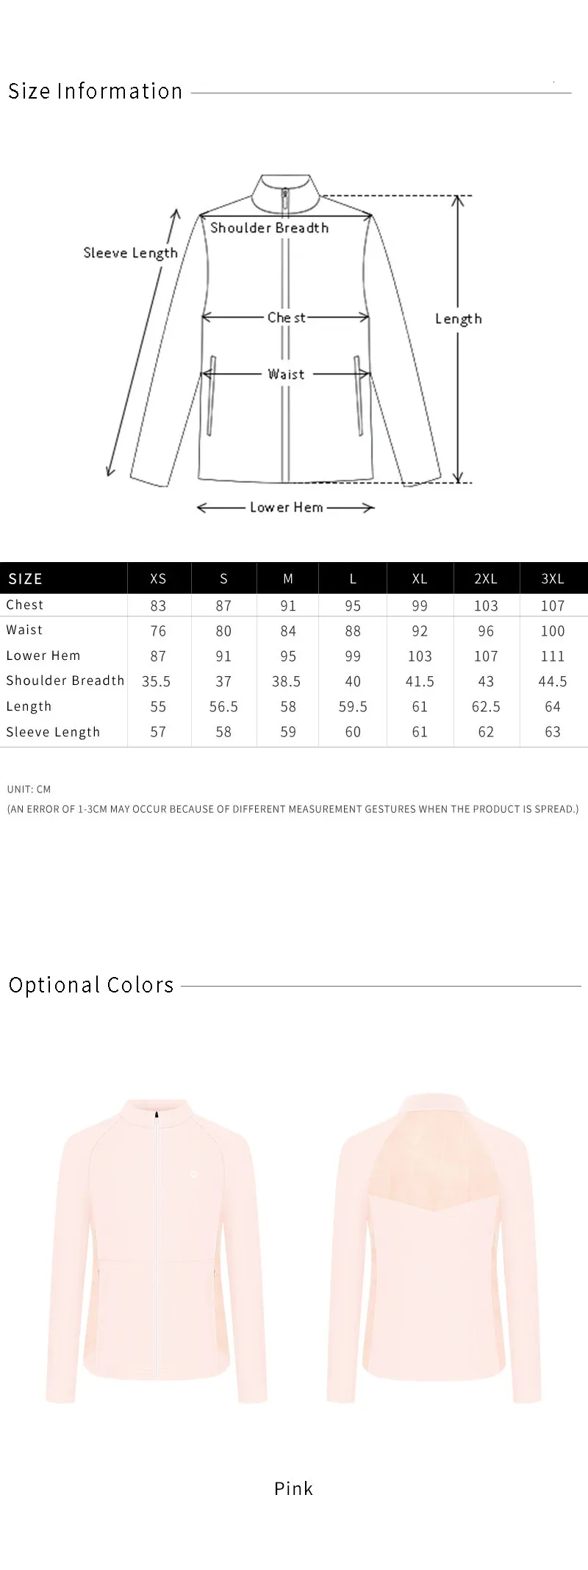Click the Optional Colors heading
Viewport: 588px width, 1570px height.
pyautogui.click(x=91, y=985)
